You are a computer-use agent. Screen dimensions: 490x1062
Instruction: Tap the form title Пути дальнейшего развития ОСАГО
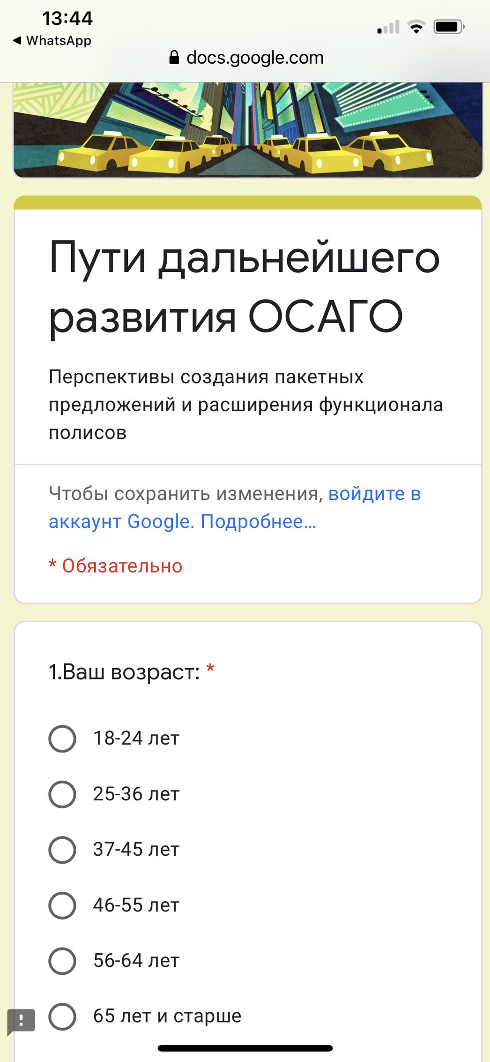(244, 287)
